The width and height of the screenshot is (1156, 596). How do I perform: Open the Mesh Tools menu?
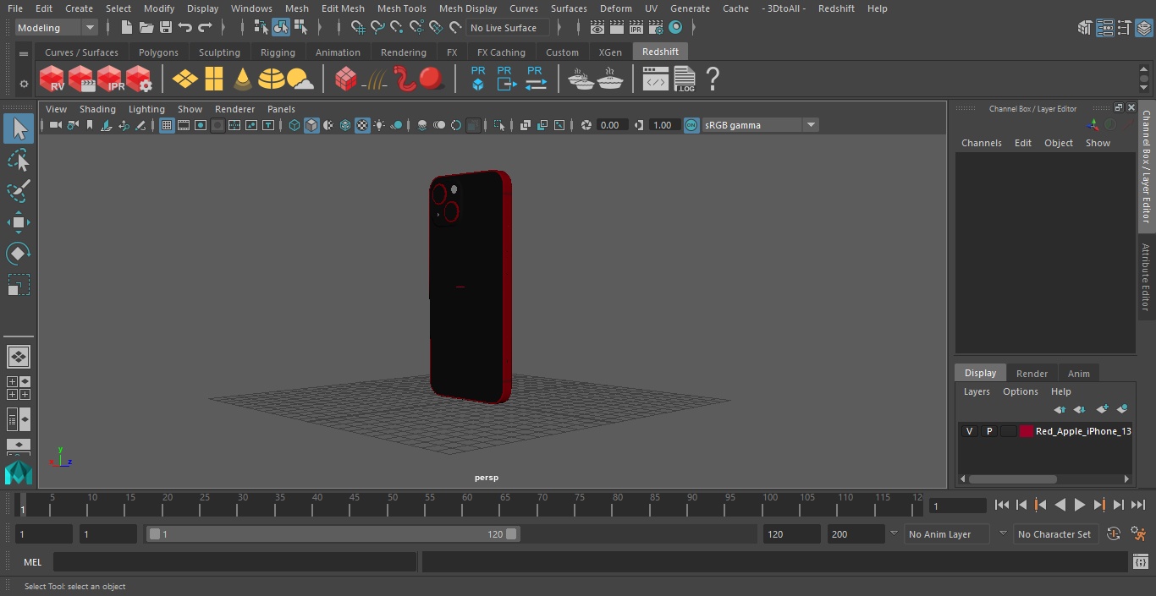point(401,8)
